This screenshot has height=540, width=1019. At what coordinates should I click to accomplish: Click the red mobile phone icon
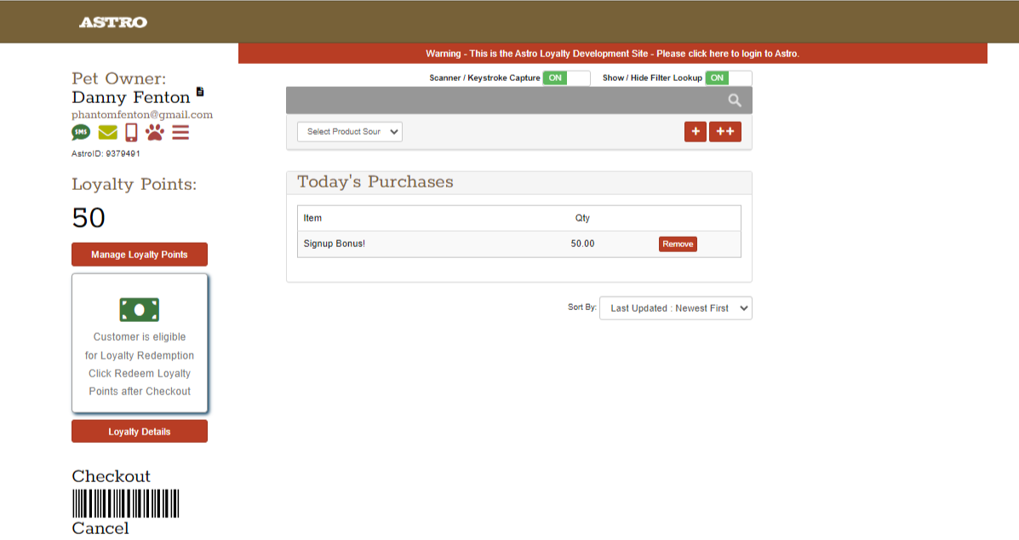[131, 132]
